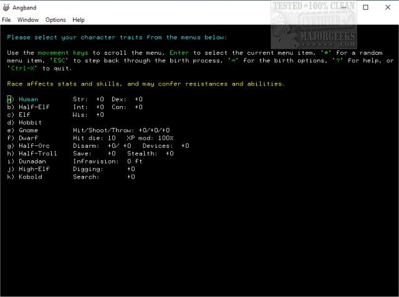Click the 'Hit die: 10' value
The height and width of the screenshot is (297, 399).
94,138
